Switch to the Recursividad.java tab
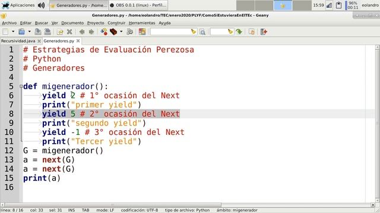 (x=18, y=41)
